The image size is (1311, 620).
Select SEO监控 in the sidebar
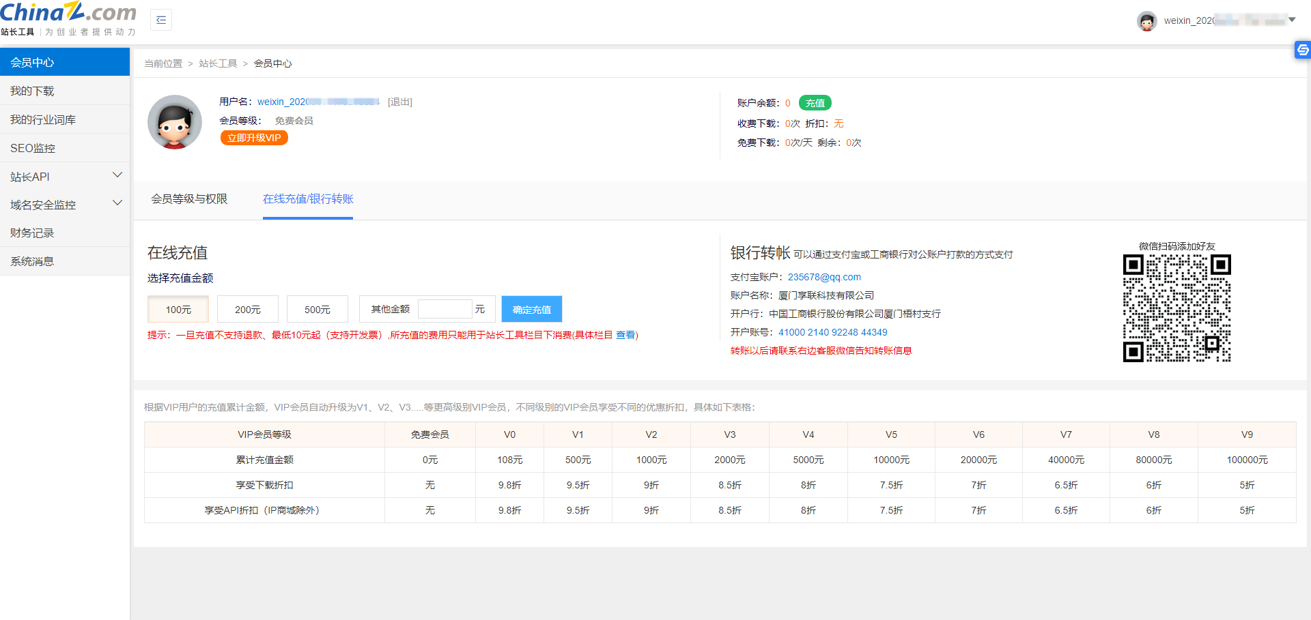tap(65, 148)
